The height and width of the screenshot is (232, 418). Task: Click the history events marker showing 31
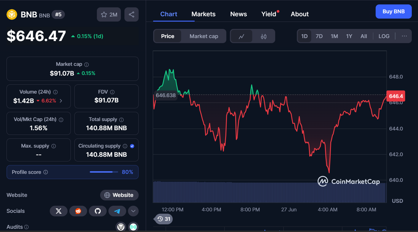164,219
